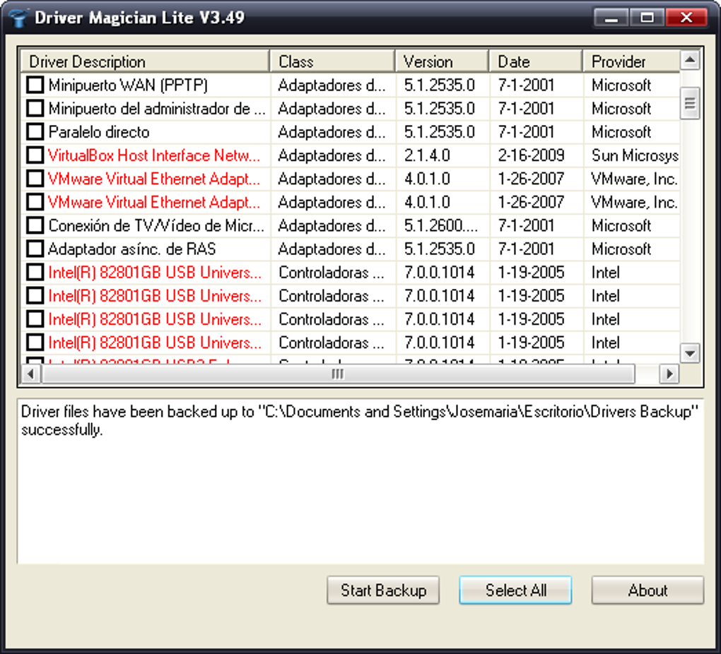Click the 5.1.2600.... version cell

pos(441,226)
